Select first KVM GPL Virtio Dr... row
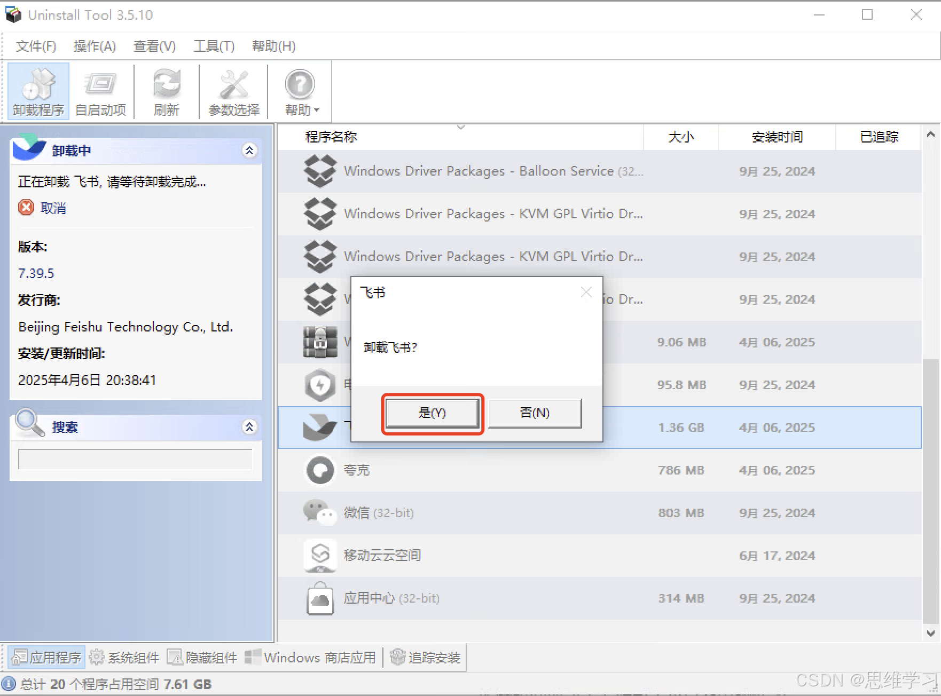941x696 pixels. point(600,214)
